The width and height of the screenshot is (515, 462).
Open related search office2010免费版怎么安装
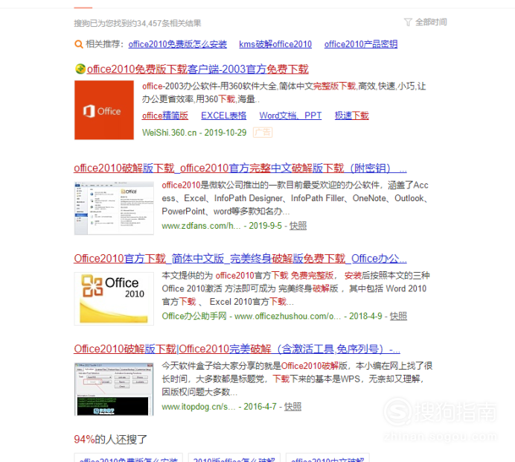(177, 44)
